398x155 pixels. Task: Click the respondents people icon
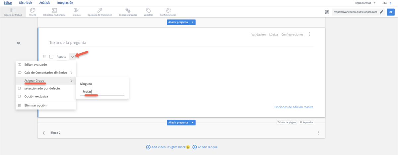(x=385, y=3)
